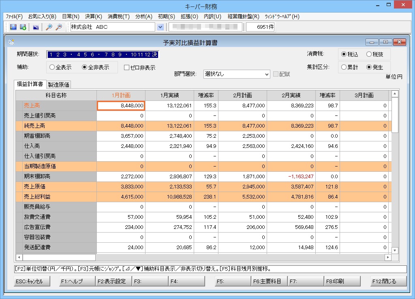Open the お気に入り(B) menu
This screenshot has height=299, width=415.
[42, 16]
